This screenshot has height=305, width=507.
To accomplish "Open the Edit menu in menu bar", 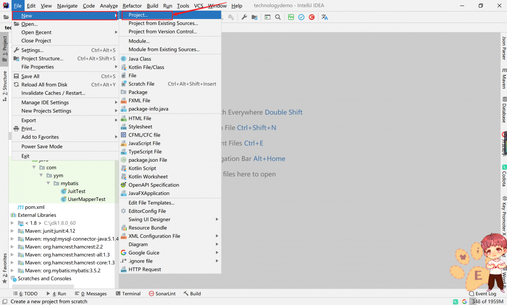I will click(31, 6).
